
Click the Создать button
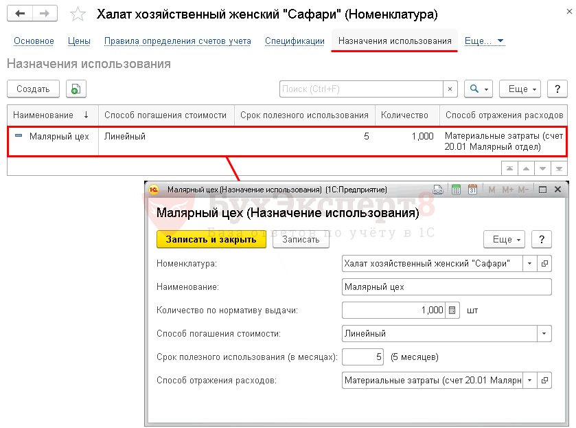tap(33, 89)
